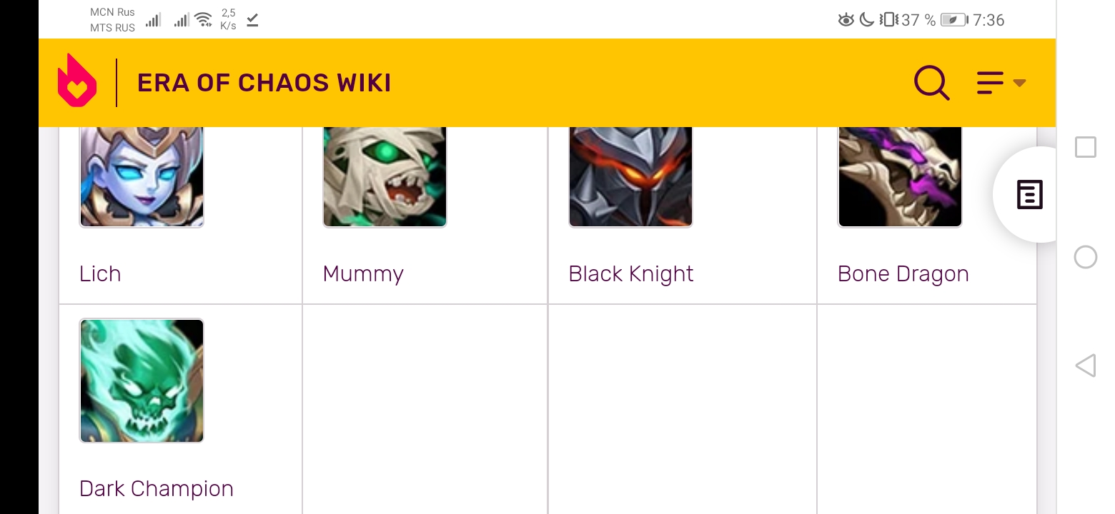The width and height of the screenshot is (1115, 514).
Task: Click the Fandom flame logo
Action: pos(77,81)
